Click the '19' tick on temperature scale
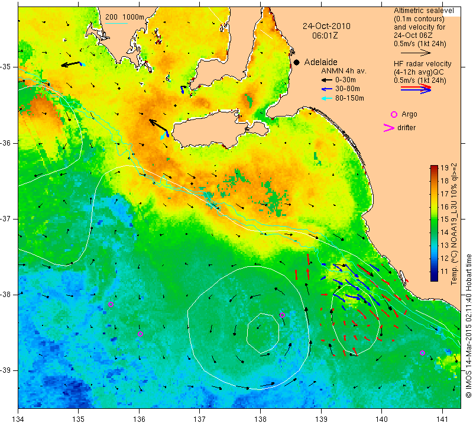This screenshot has height=426, width=473. click(445, 168)
